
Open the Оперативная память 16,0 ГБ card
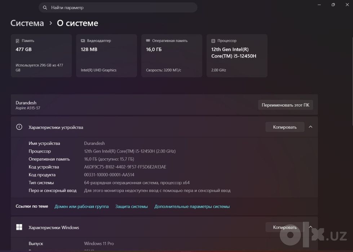(x=172, y=56)
